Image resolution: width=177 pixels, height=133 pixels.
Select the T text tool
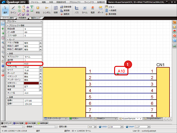click(32, 7)
